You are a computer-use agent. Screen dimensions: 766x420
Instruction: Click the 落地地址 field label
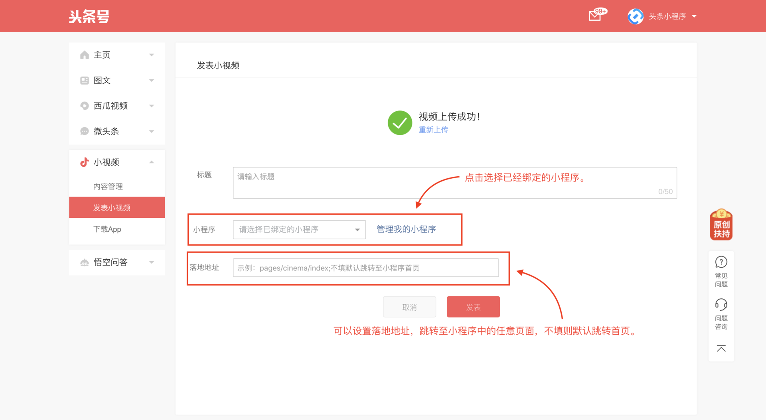click(x=204, y=267)
